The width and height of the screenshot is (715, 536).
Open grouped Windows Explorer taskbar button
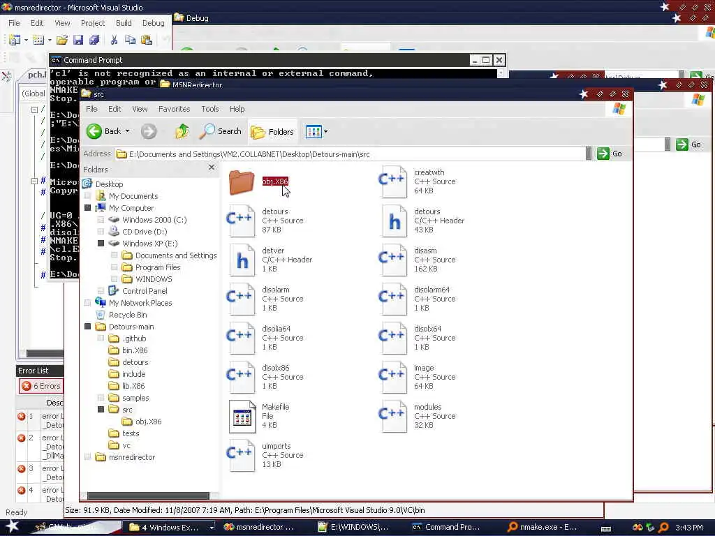point(171,527)
